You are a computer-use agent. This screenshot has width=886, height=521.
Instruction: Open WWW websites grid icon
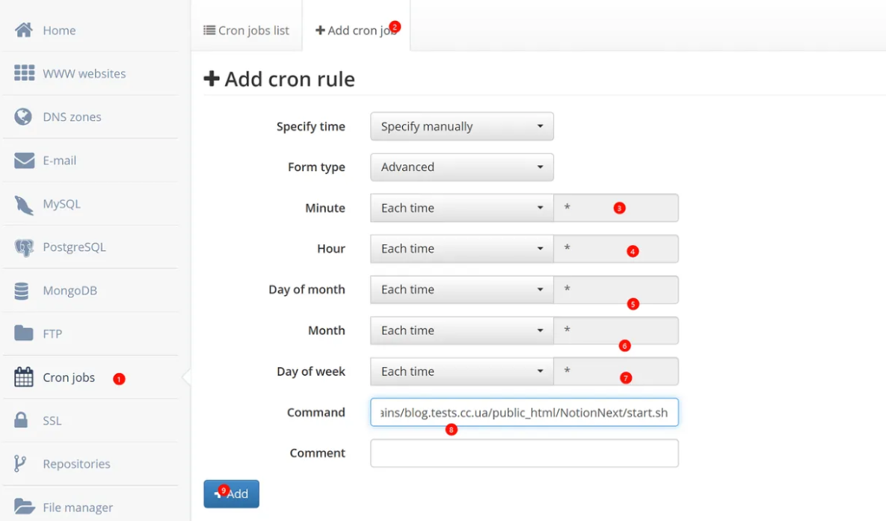tap(24, 73)
